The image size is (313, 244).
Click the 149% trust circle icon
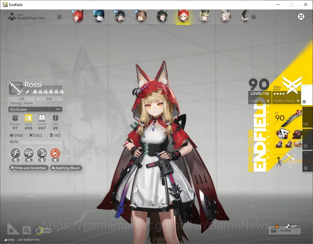(x=38, y=231)
